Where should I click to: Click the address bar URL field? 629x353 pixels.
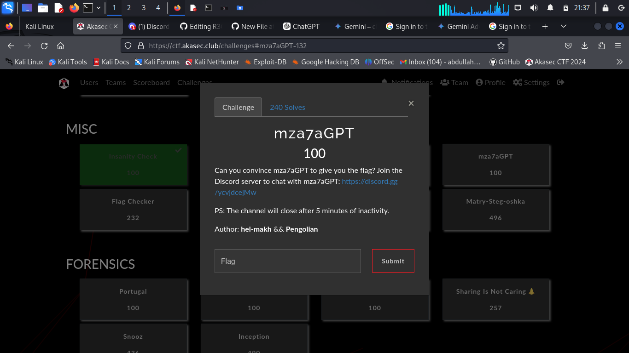pos(314,46)
